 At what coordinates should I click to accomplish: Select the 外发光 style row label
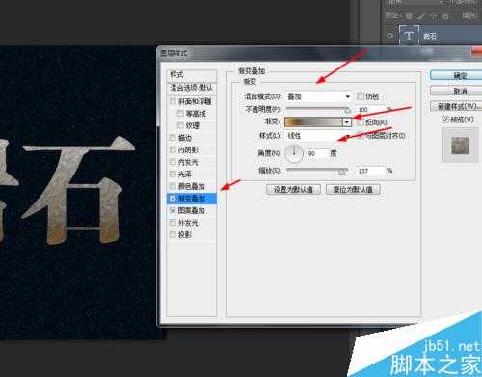coord(188,223)
